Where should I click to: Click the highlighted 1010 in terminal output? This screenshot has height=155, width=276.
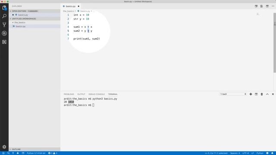coord(71,102)
